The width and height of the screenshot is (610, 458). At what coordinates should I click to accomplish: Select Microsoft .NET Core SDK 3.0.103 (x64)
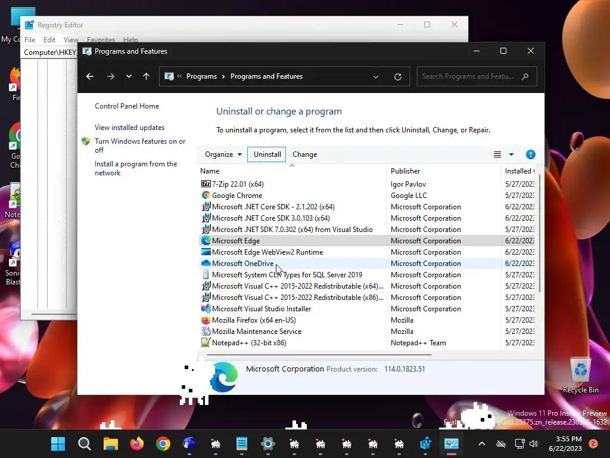coord(271,218)
